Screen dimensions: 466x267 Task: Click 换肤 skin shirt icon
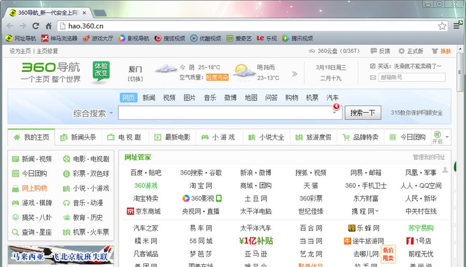[442, 51]
